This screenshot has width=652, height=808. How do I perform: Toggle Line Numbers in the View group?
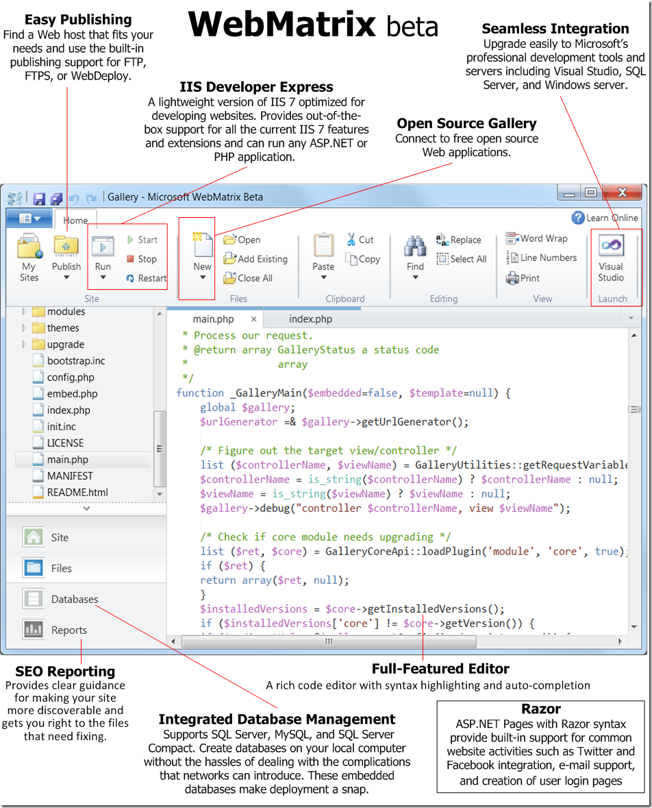pyautogui.click(x=541, y=258)
